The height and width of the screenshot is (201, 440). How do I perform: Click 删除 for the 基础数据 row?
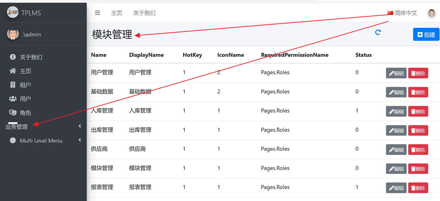coord(418,92)
